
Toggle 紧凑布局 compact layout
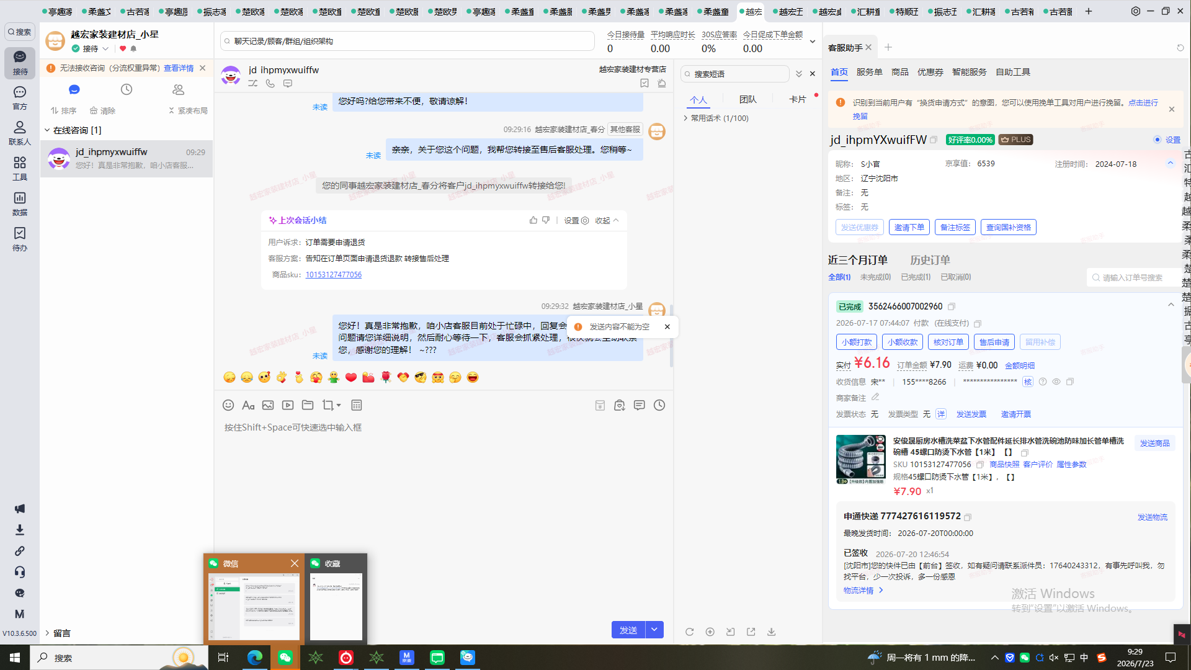click(188, 110)
